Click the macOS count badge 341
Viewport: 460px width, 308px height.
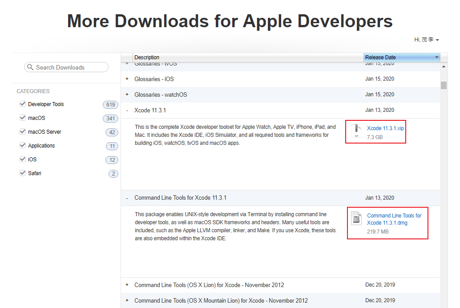(x=111, y=119)
